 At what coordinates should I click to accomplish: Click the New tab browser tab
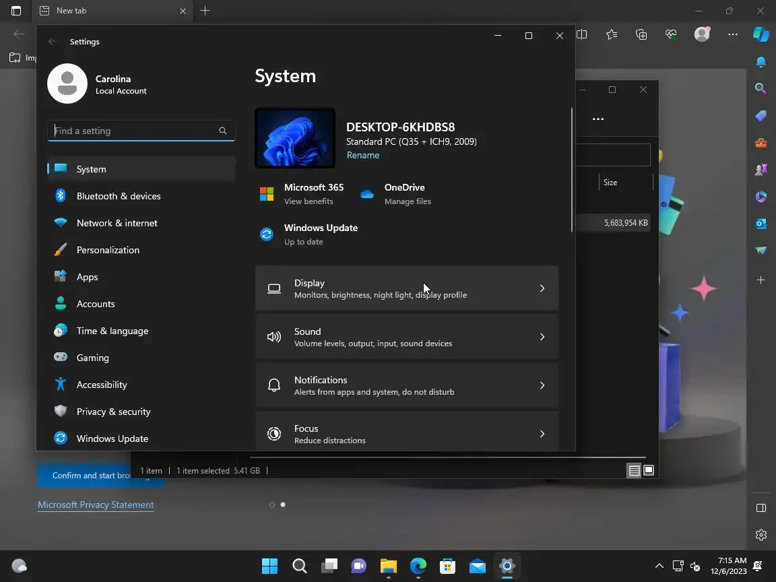[113, 11]
